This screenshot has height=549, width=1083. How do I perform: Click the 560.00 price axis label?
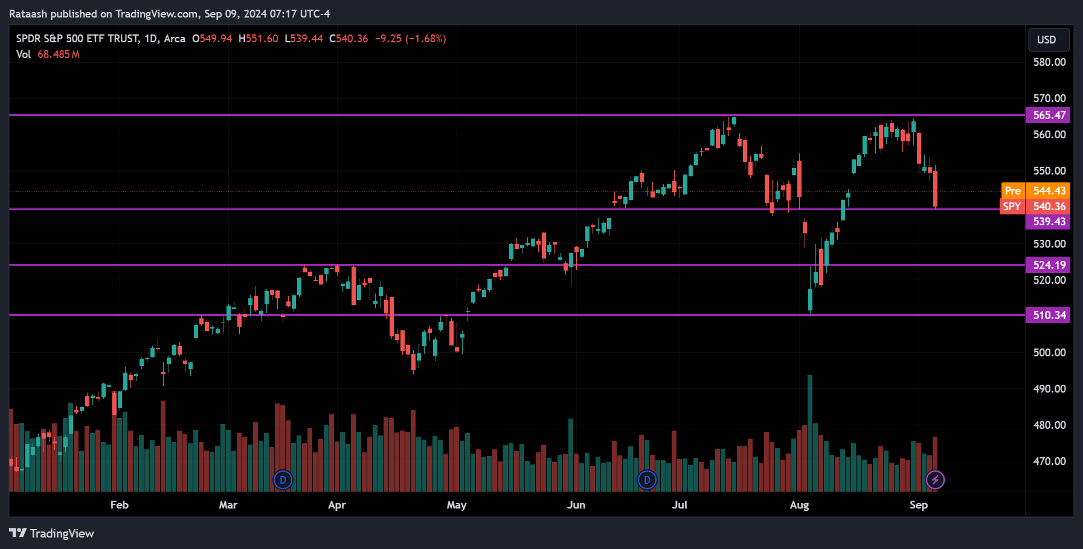[1049, 135]
